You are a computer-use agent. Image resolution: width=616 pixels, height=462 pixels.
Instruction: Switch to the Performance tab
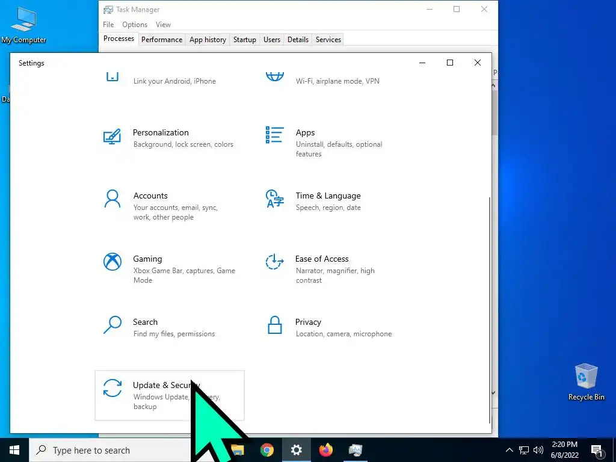click(162, 39)
